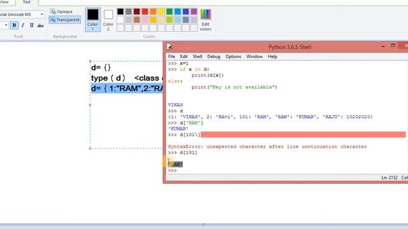Open the View ribbon tab

click(4, 2)
